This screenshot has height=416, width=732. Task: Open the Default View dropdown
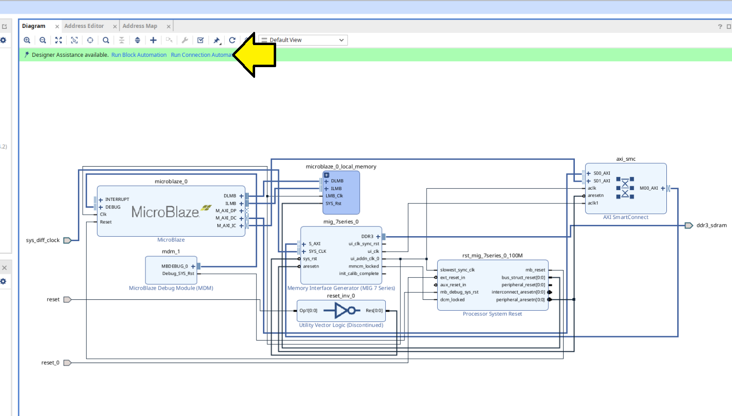303,40
